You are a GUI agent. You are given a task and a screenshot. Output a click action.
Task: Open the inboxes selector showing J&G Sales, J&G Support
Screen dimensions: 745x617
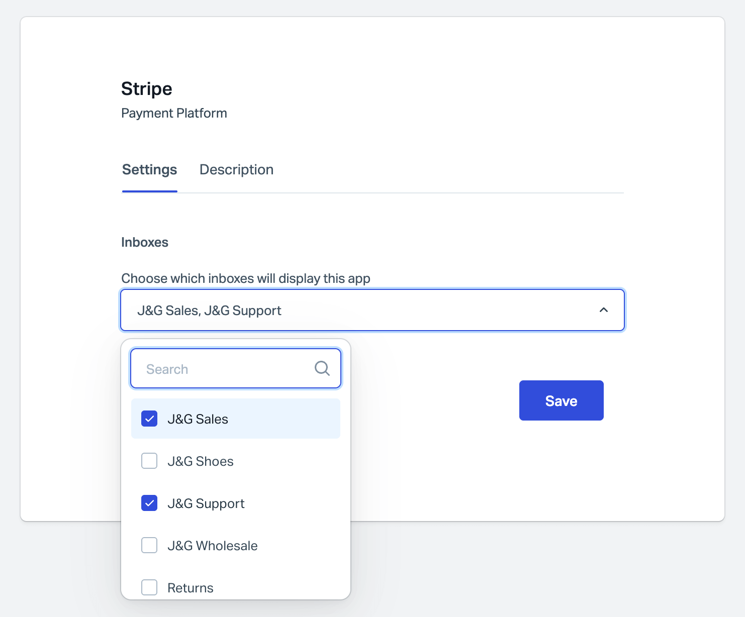[372, 310]
